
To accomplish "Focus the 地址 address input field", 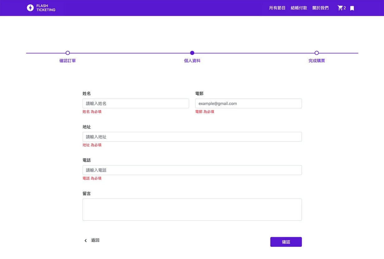I will click(x=192, y=137).
